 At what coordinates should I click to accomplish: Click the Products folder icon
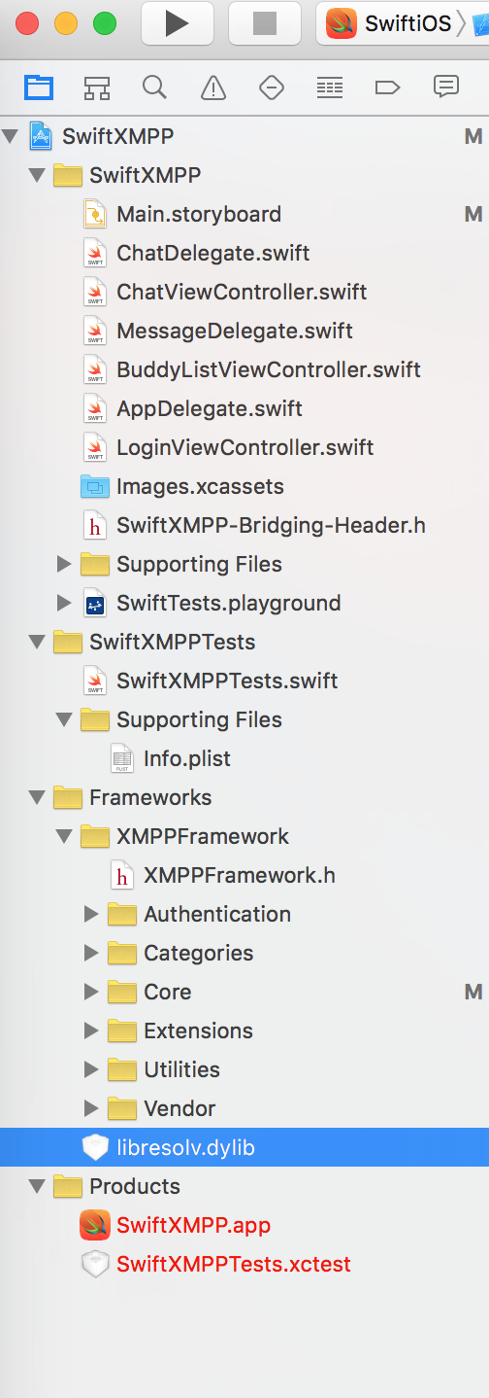coord(67,1186)
